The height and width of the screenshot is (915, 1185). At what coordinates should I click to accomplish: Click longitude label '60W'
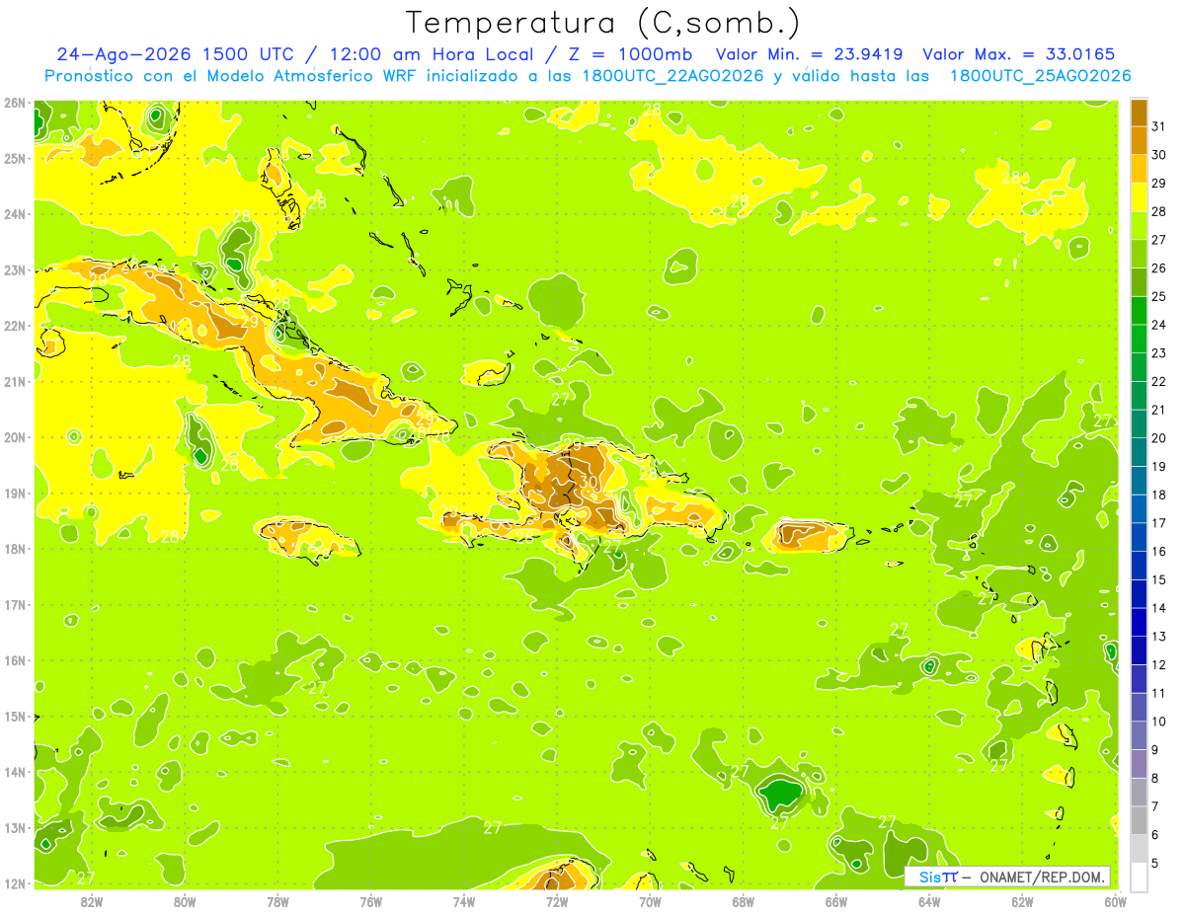click(x=1115, y=901)
